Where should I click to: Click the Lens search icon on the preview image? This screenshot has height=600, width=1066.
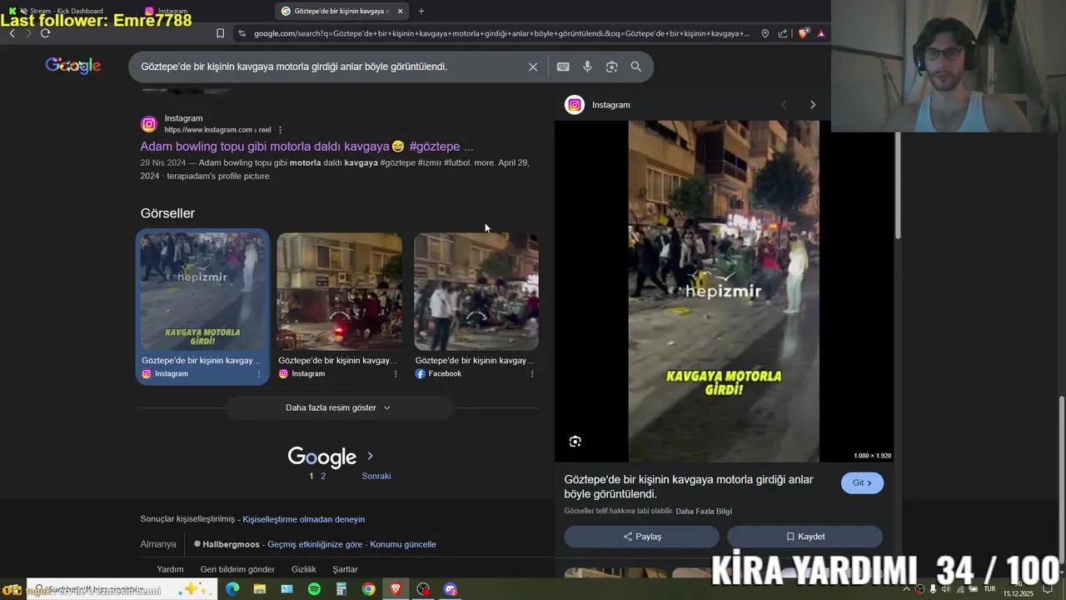(x=575, y=442)
